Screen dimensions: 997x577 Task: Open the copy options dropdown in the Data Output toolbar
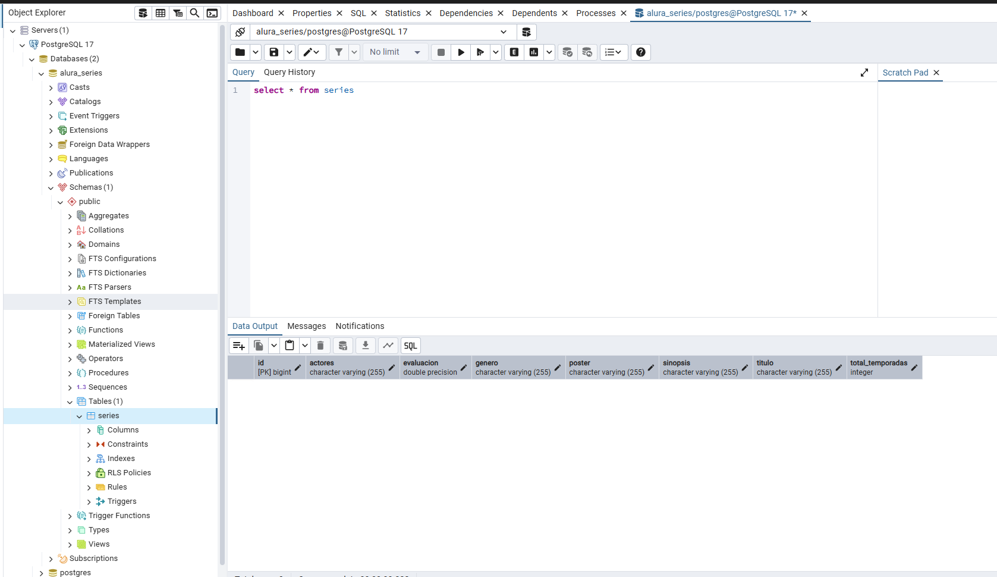pyautogui.click(x=274, y=346)
